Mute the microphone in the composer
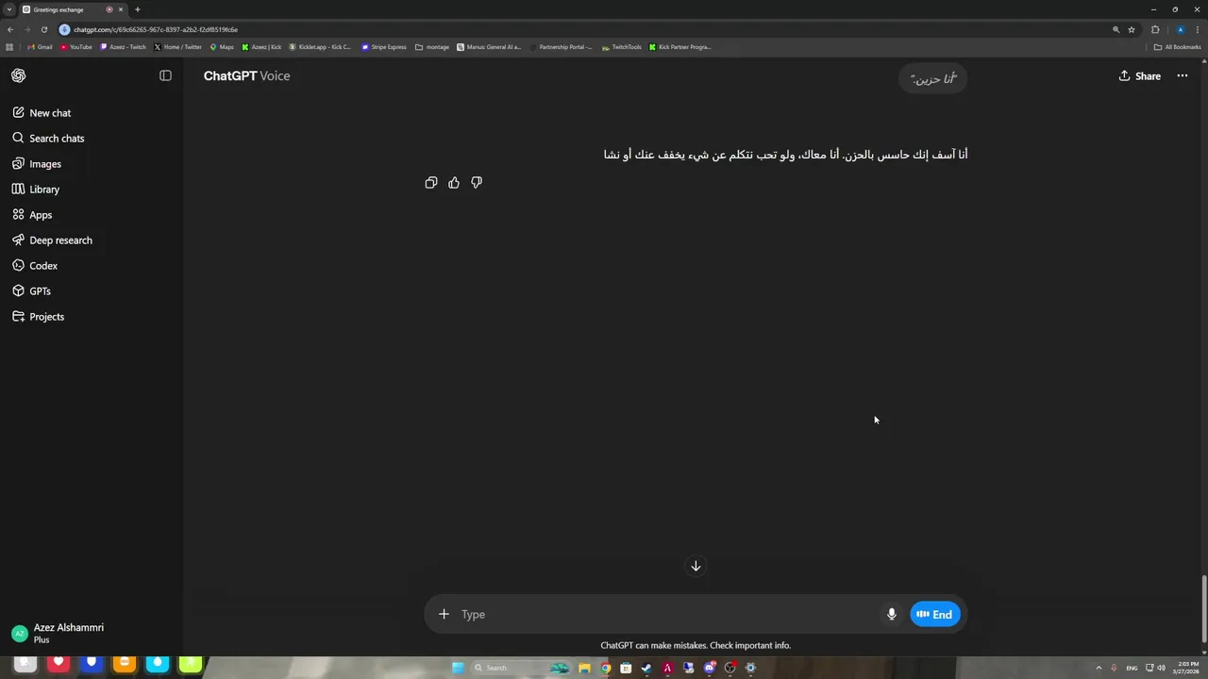 pyautogui.click(x=891, y=614)
